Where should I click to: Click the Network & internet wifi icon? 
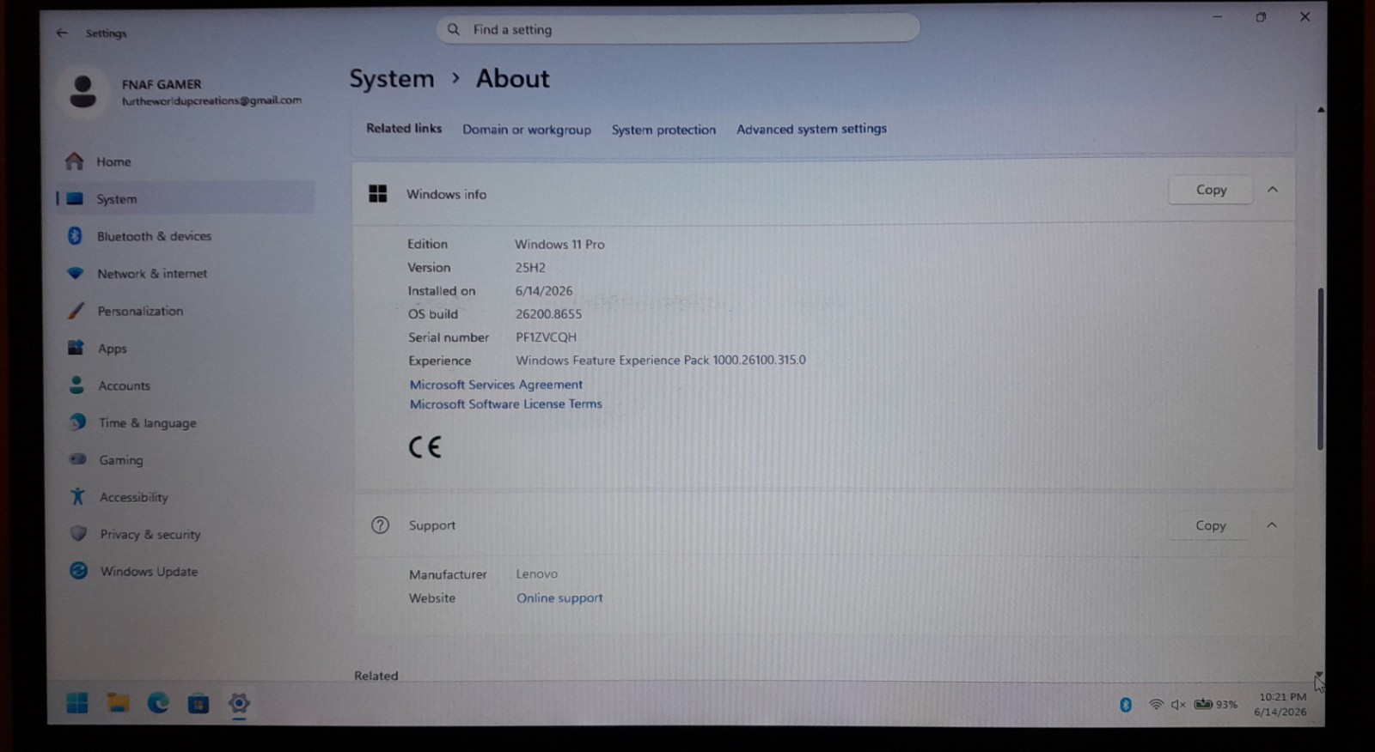(76, 273)
